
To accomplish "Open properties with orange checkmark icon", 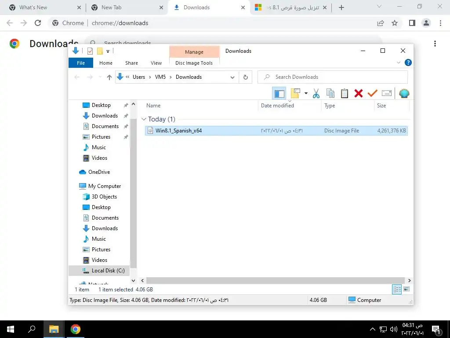I will [x=373, y=93].
